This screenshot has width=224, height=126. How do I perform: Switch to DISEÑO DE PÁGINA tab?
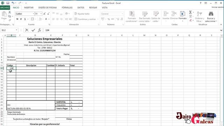(48, 8)
